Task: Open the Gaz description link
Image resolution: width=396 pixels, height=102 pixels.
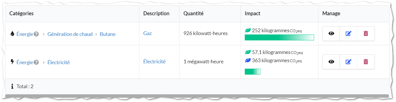Action: (148, 33)
